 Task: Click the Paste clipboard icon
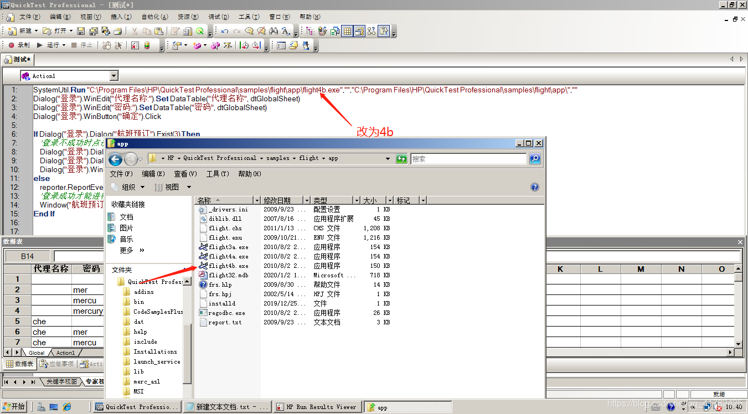pyautogui.click(x=159, y=31)
